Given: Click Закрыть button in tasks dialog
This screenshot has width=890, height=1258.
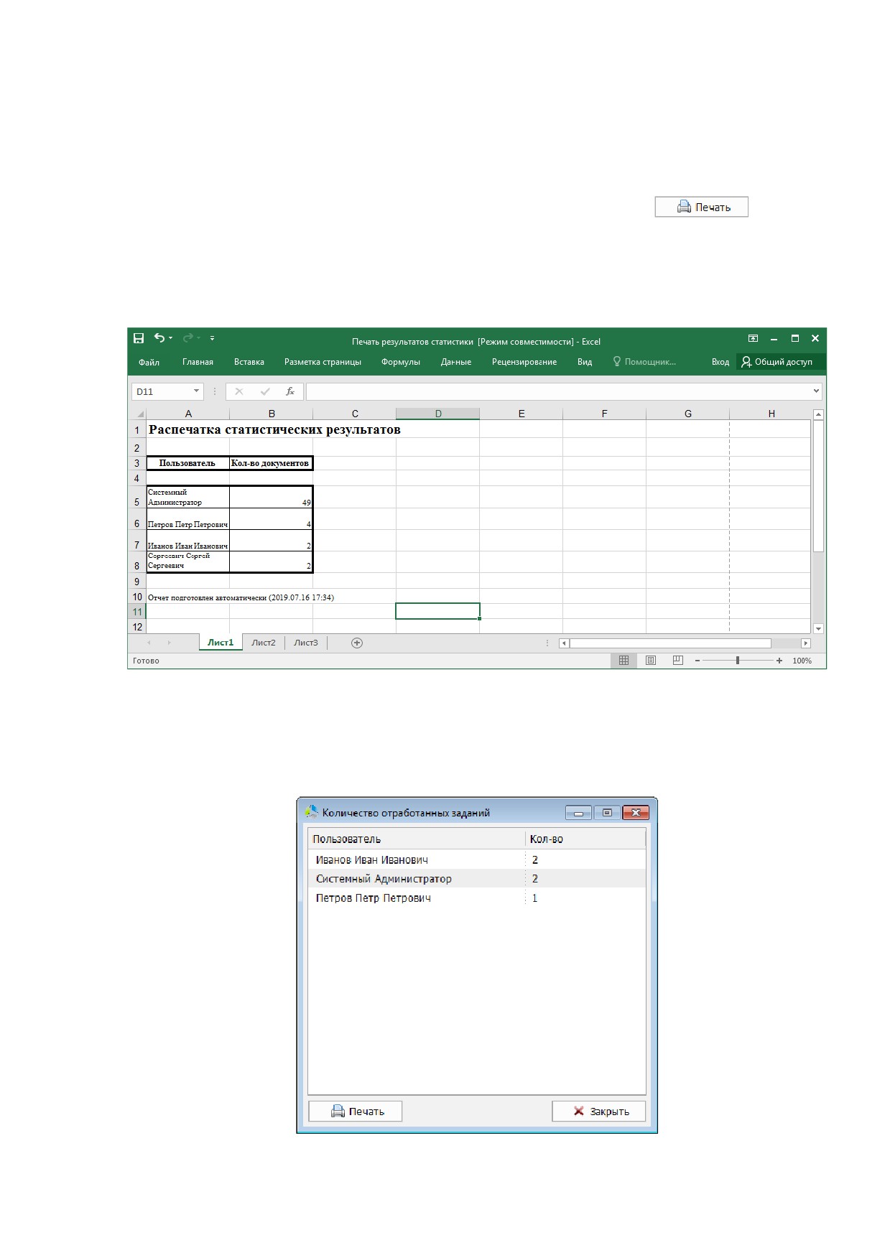Looking at the screenshot, I should pyautogui.click(x=599, y=1112).
